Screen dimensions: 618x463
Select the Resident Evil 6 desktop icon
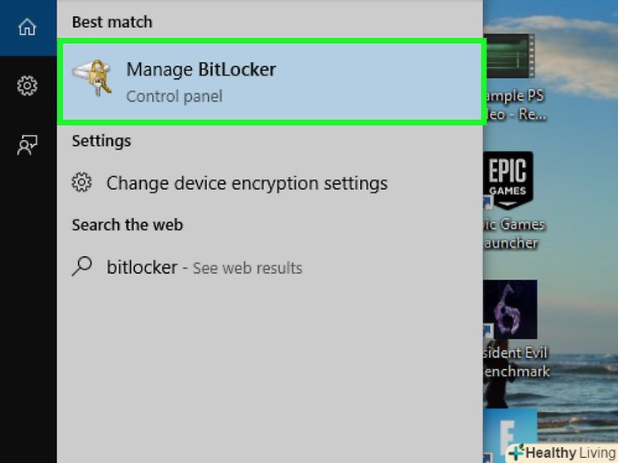[x=508, y=310]
